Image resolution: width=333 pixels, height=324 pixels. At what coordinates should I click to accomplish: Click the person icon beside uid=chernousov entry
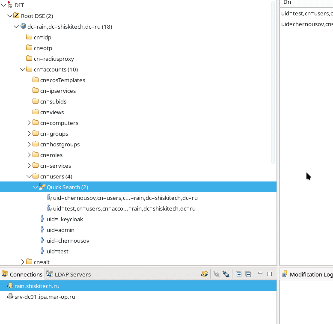coord(42,240)
